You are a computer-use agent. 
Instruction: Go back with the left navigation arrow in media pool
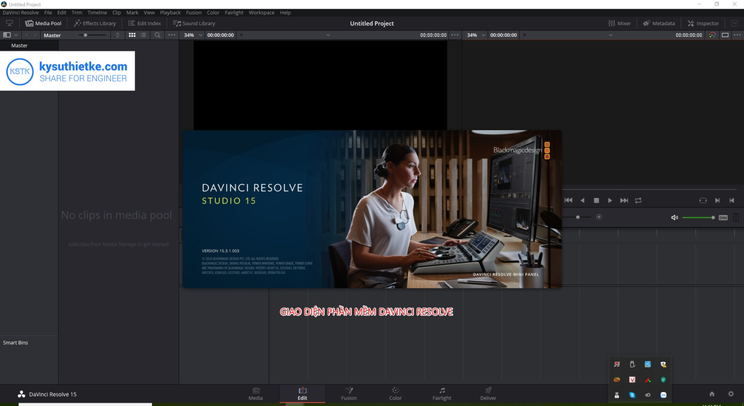tap(27, 35)
